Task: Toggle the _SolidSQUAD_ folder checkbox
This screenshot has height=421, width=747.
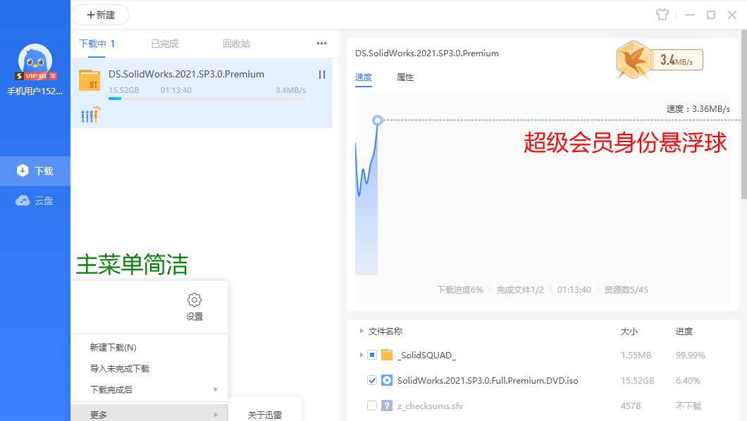Action: tap(372, 355)
